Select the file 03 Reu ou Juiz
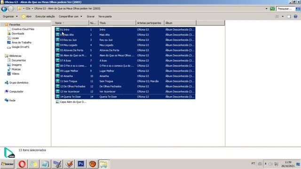The width and height of the screenshot is (301, 169). click(x=68, y=40)
